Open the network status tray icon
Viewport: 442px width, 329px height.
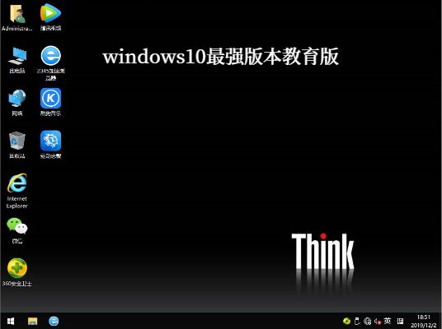point(367,321)
